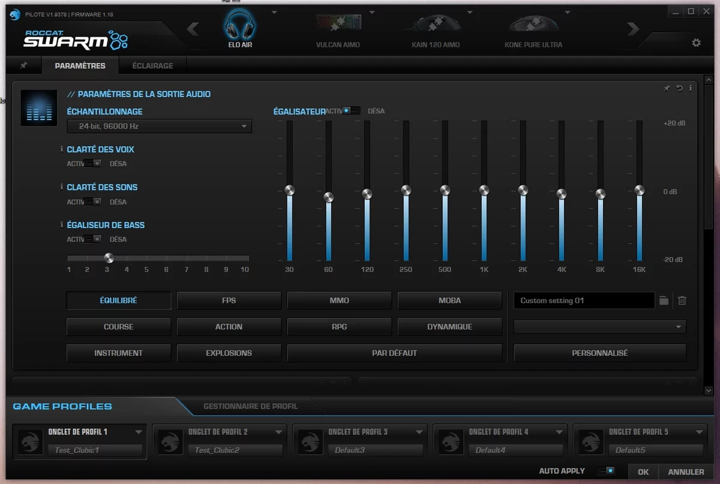The width and height of the screenshot is (720, 484).
Task: Toggle the ÉGALISATEUR switch
Action: (352, 111)
